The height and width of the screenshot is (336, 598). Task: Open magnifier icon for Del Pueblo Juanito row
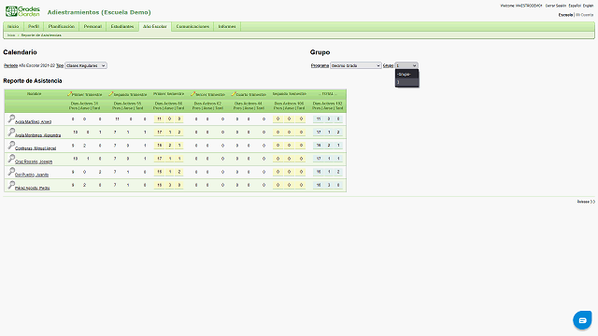point(11,172)
